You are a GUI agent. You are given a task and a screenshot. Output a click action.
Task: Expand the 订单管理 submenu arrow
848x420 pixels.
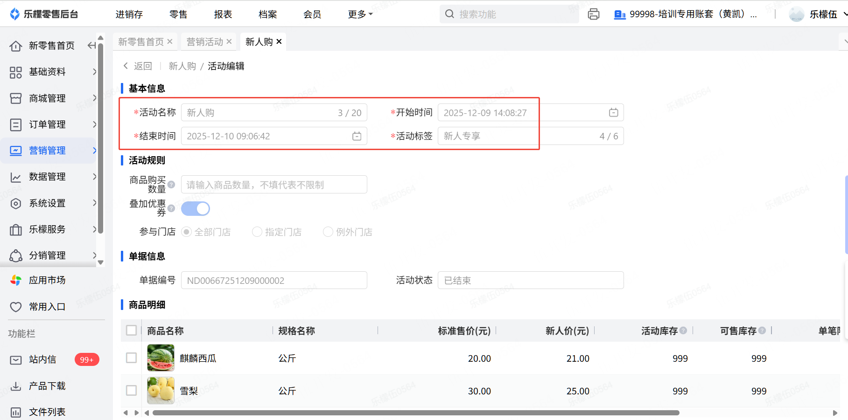[95, 124]
